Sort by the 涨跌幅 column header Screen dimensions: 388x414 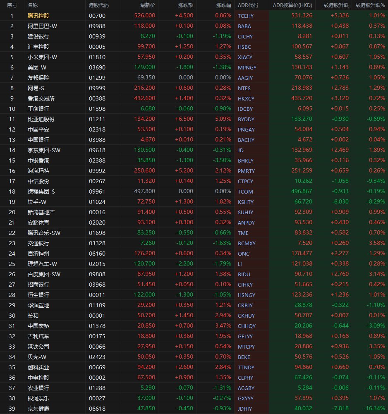pos(224,5)
